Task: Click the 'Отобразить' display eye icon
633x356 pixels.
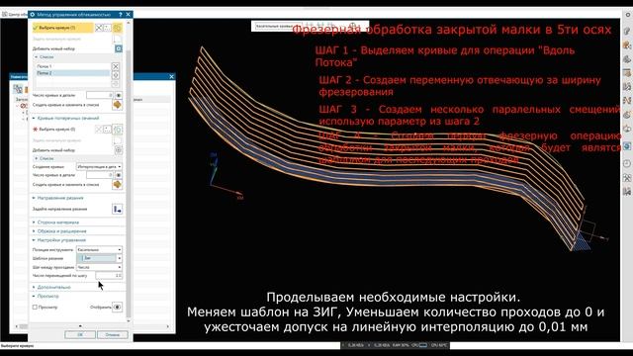Action: click(x=117, y=308)
